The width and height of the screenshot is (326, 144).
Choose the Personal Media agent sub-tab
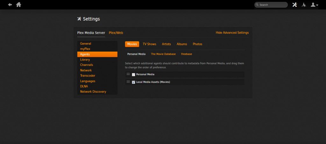coord(136,54)
